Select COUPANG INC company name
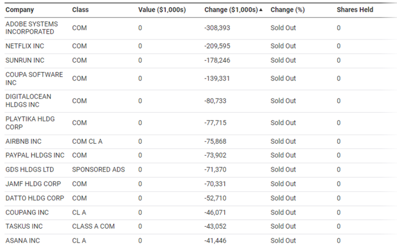Image resolution: width=397 pixels, height=248 pixels. pos(27,212)
